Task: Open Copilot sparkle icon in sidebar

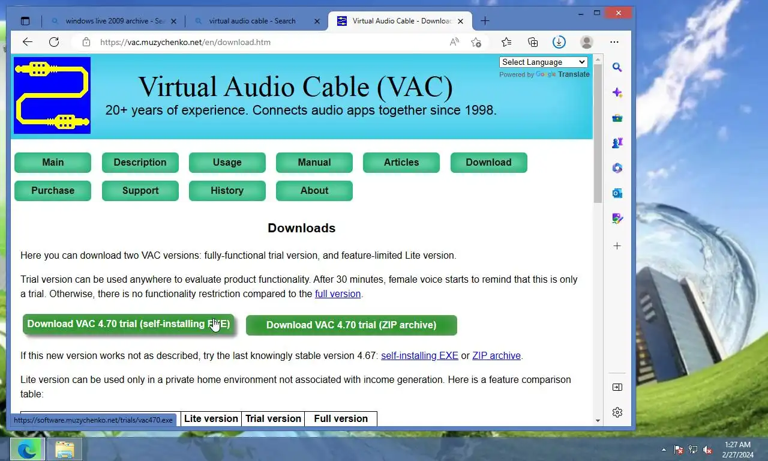Action: pyautogui.click(x=617, y=92)
